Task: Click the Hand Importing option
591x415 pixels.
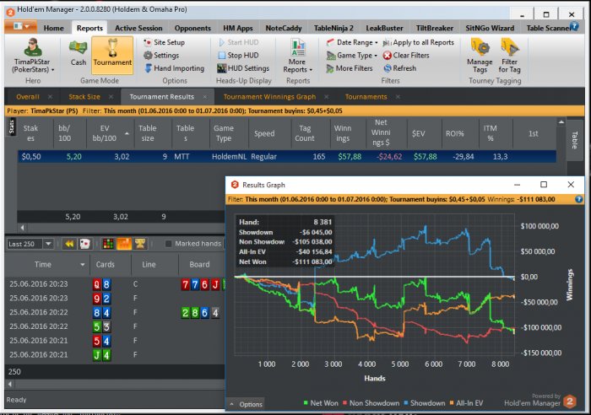Action: click(x=173, y=68)
